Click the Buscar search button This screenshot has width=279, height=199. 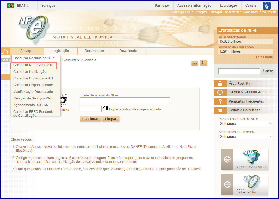(x=267, y=71)
